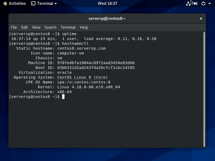Click Boot ID value starting d3b6331d
The height and width of the screenshot is (161, 215).
point(96,68)
